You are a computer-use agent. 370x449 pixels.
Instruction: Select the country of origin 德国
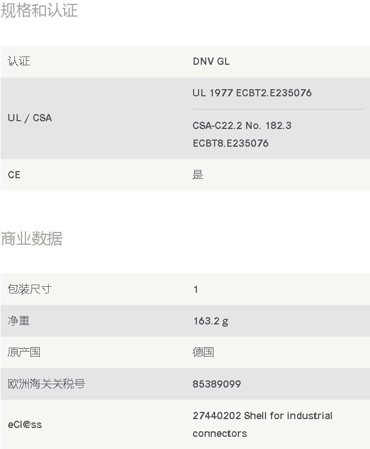click(203, 352)
